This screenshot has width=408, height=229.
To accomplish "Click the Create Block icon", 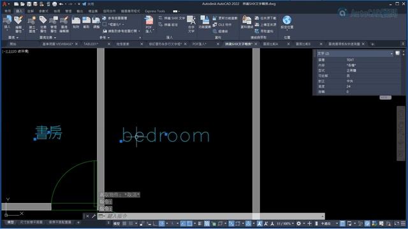I will click(32, 20).
